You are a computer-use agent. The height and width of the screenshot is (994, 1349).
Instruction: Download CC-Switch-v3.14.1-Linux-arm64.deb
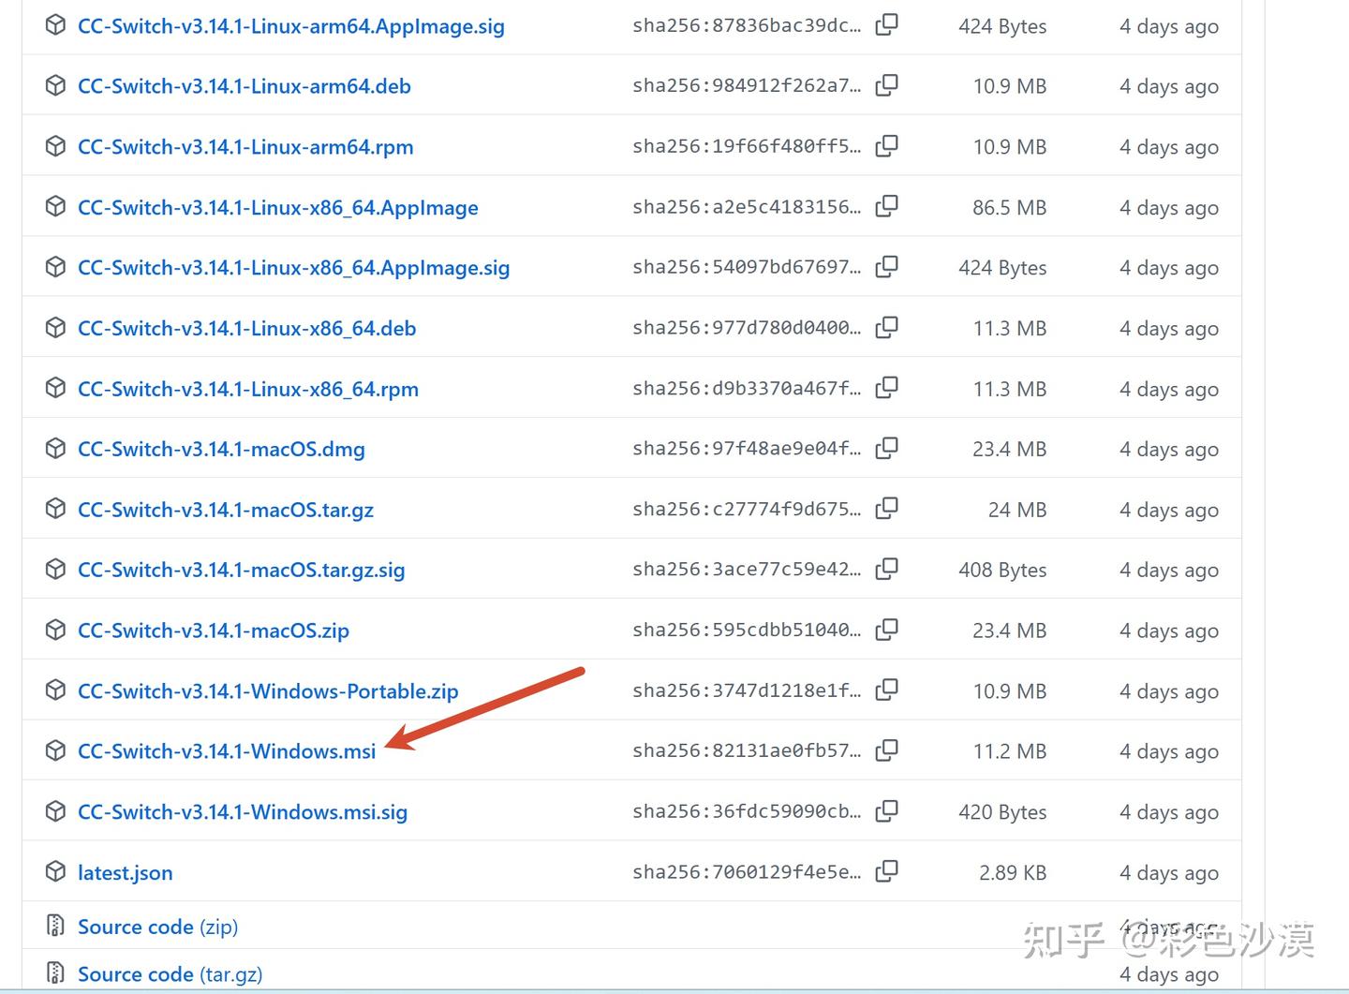click(x=245, y=86)
